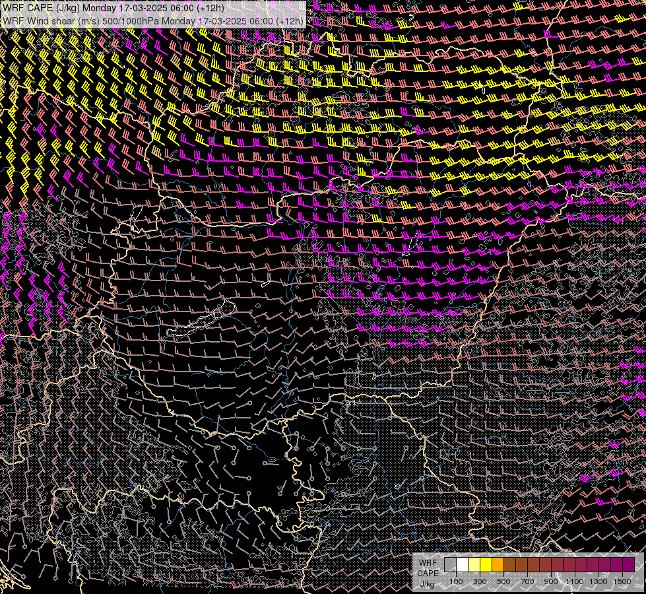
Task: Click the white CAPE legend swatch
Action: tap(463, 564)
